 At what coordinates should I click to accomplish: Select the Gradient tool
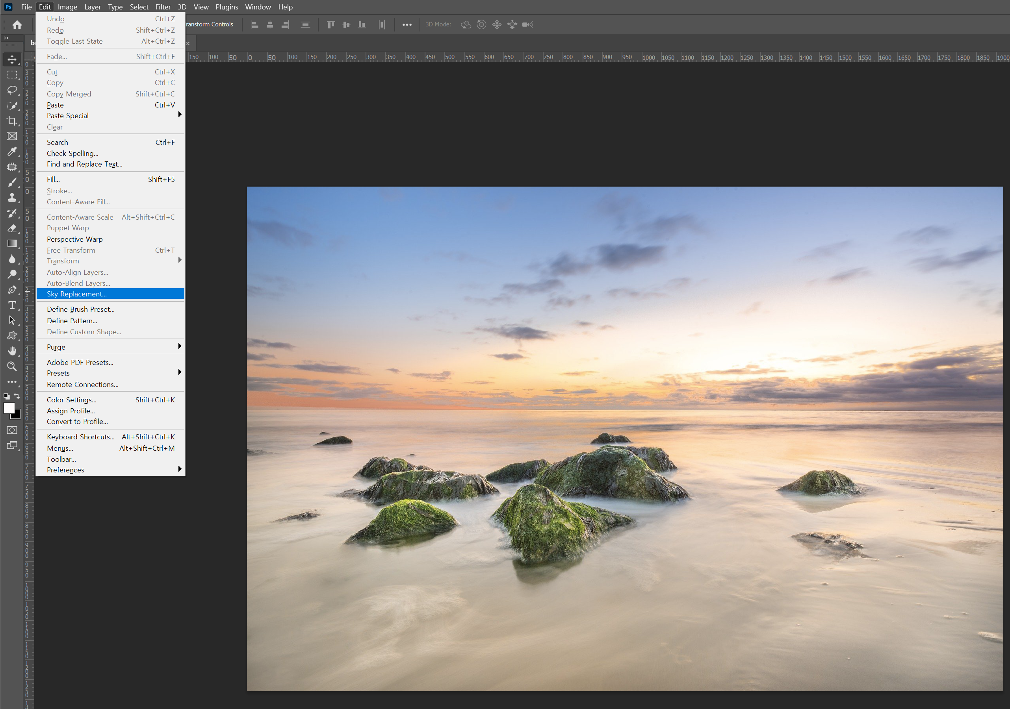pos(12,244)
